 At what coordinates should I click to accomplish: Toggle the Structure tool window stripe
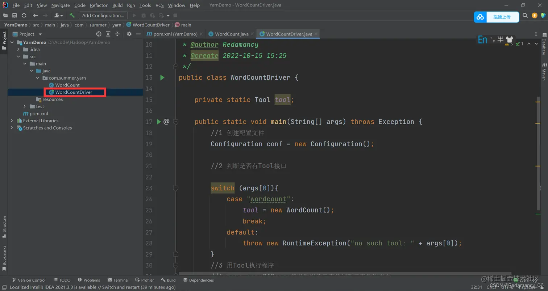pos(4,227)
